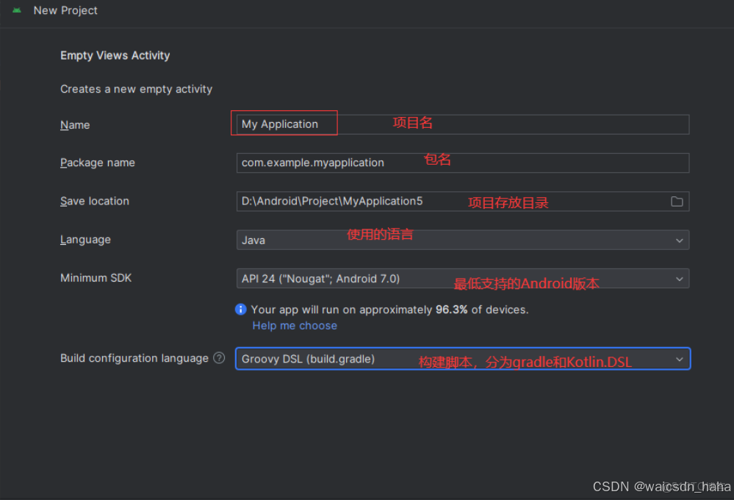
Task: Click the folder icon to browse save location
Action: pos(677,201)
